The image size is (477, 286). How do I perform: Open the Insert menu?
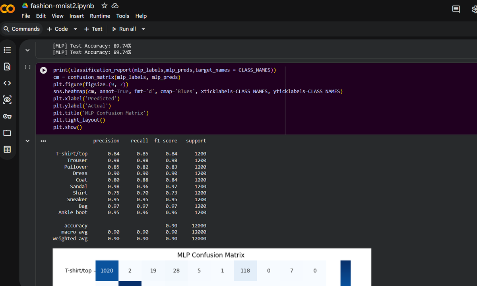(77, 16)
